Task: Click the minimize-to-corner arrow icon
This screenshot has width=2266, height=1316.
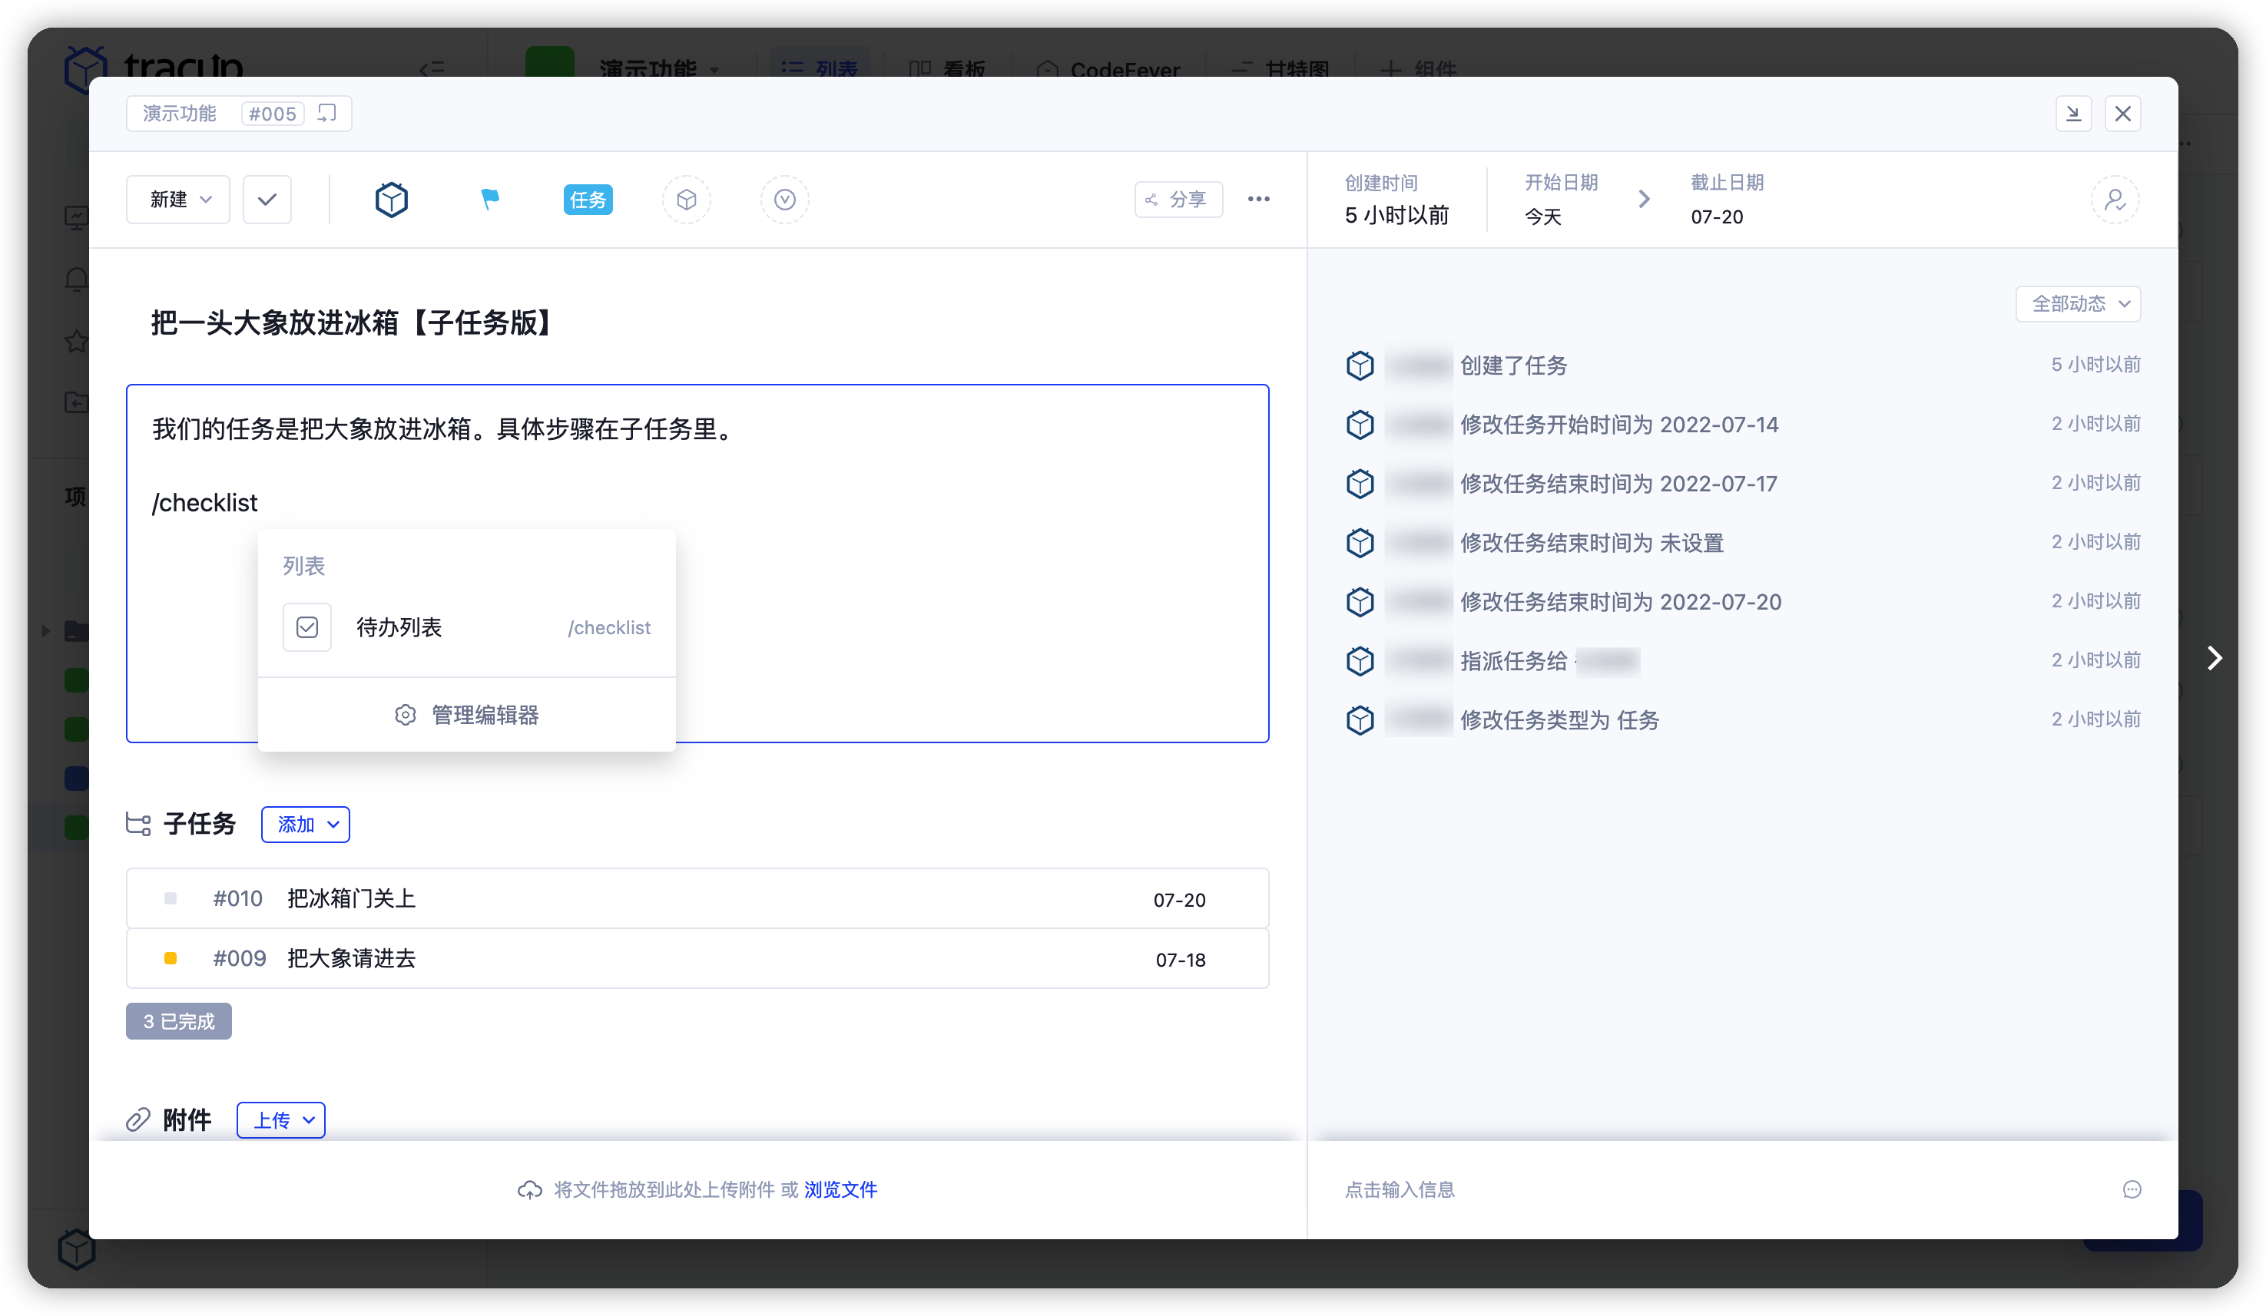Action: point(2075,114)
